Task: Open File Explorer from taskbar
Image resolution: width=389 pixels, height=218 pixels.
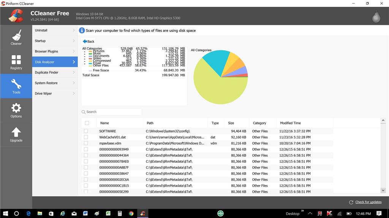Action: click(40, 213)
